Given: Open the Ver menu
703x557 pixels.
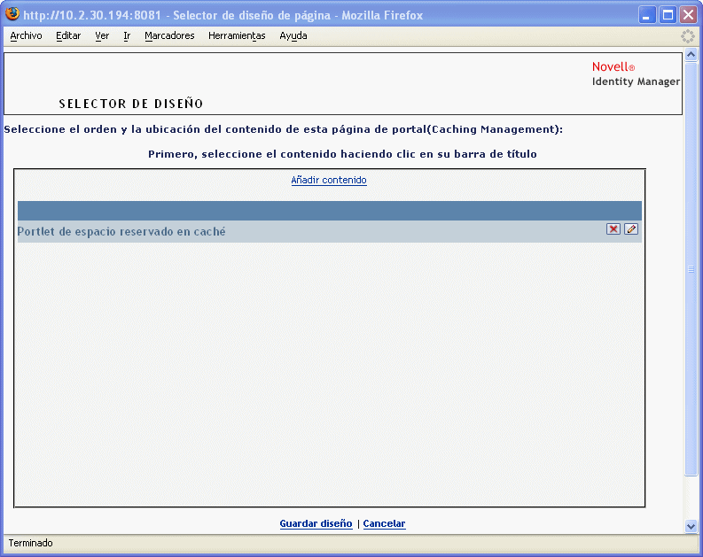Looking at the screenshot, I should [x=102, y=35].
